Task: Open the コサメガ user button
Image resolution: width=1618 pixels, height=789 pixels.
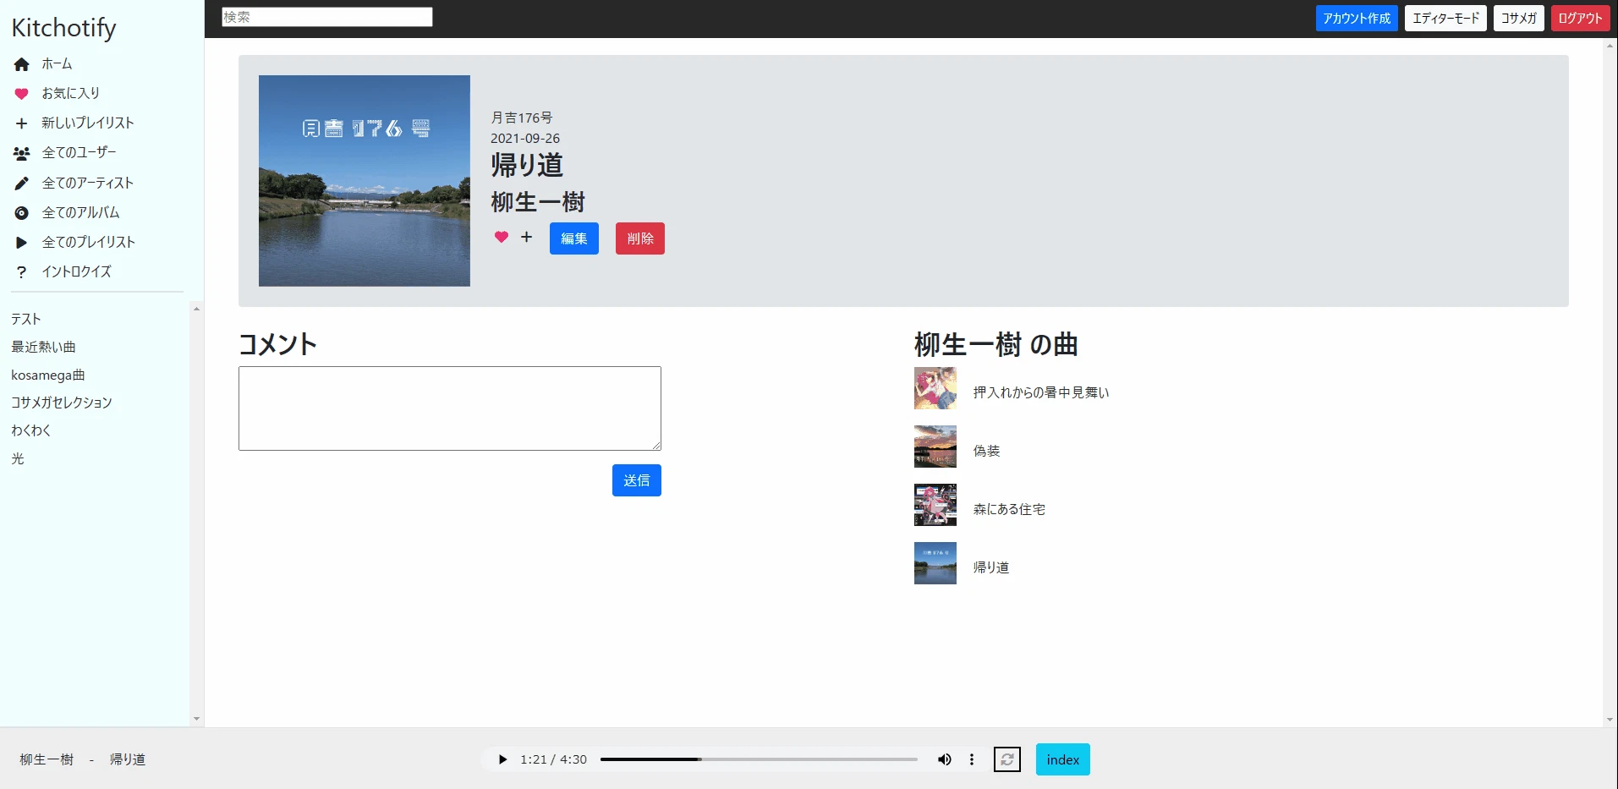Action: [x=1519, y=19]
